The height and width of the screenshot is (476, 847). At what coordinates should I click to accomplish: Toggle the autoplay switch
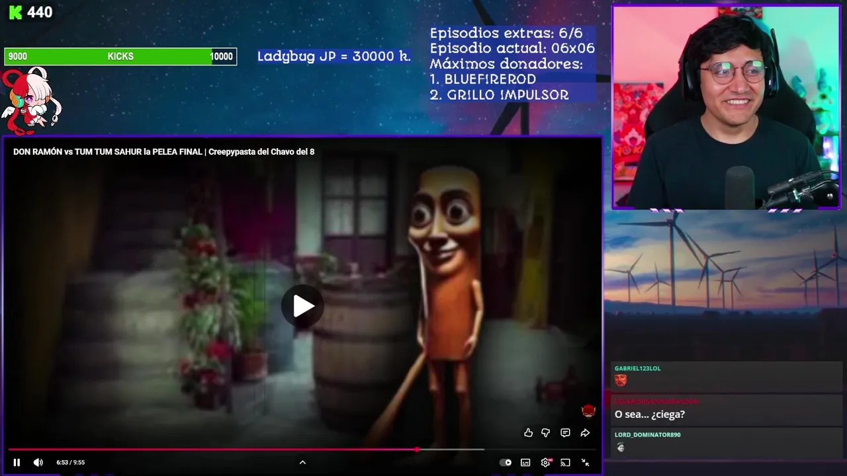(x=506, y=463)
